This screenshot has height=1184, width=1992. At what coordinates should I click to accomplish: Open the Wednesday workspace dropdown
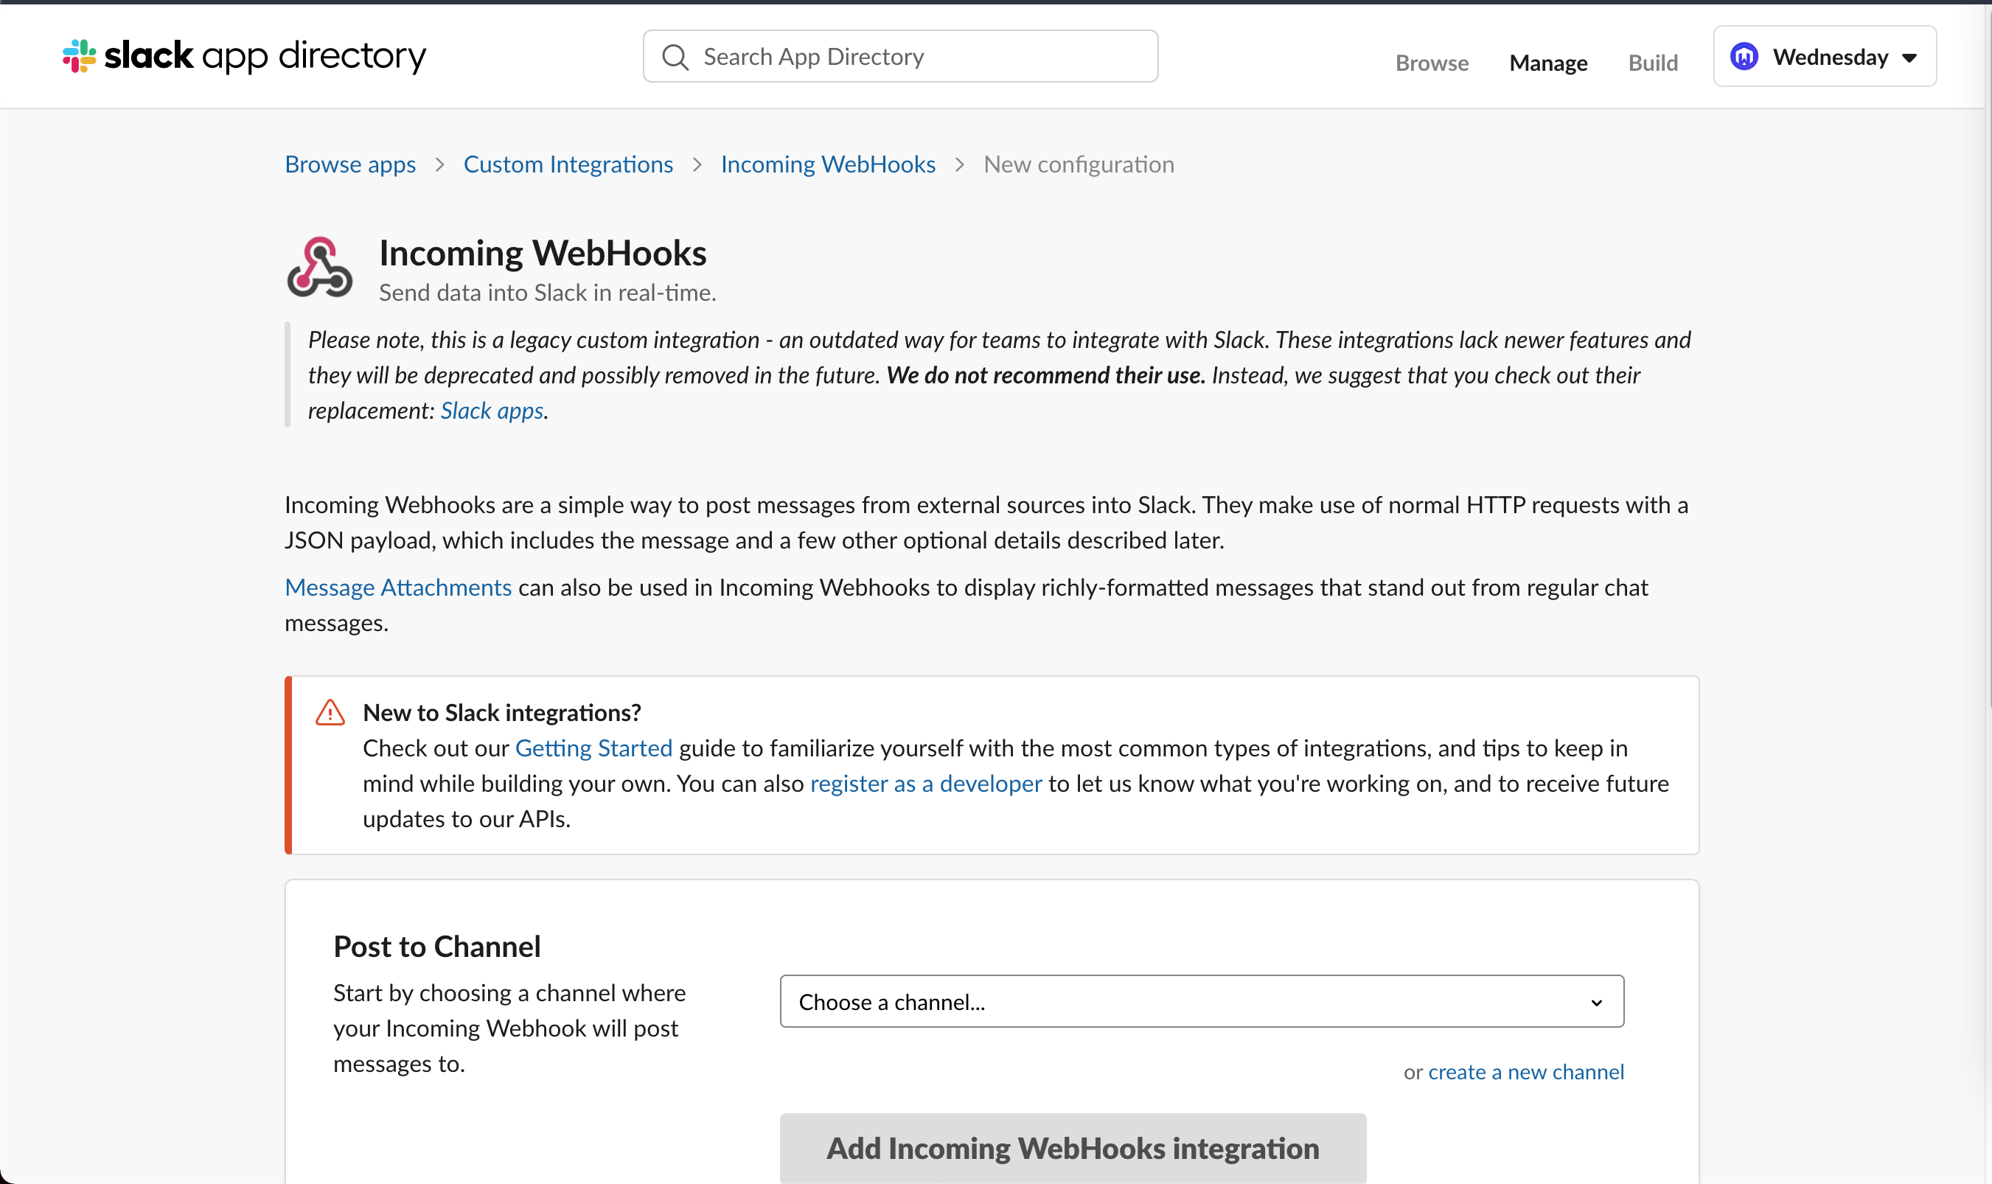point(1825,57)
